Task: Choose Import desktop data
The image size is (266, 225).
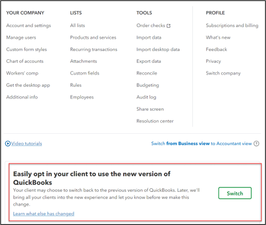Action: (158, 49)
